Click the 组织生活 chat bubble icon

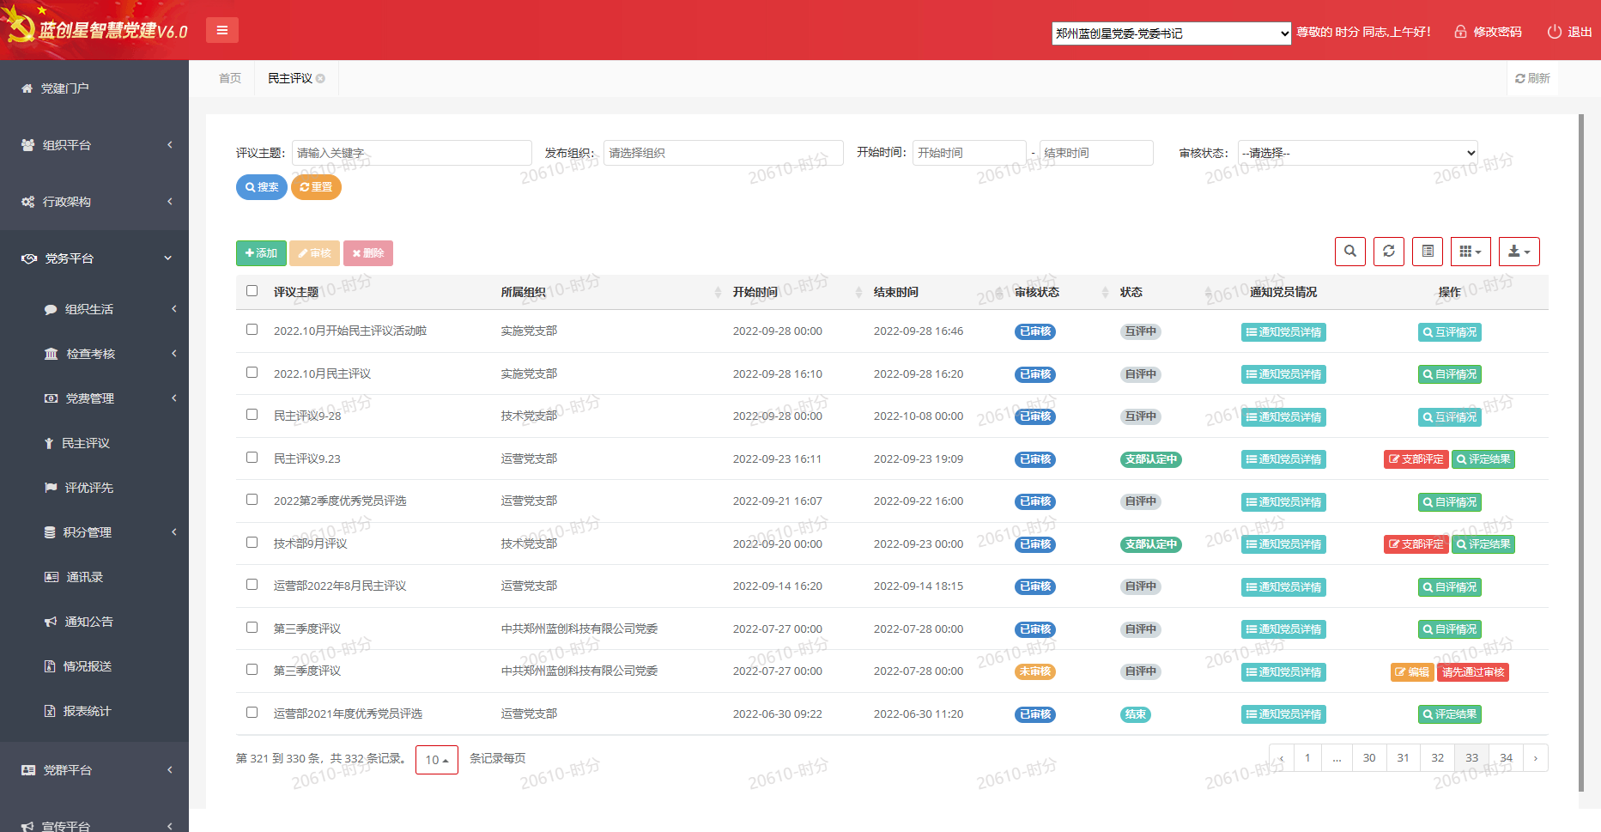pos(51,309)
